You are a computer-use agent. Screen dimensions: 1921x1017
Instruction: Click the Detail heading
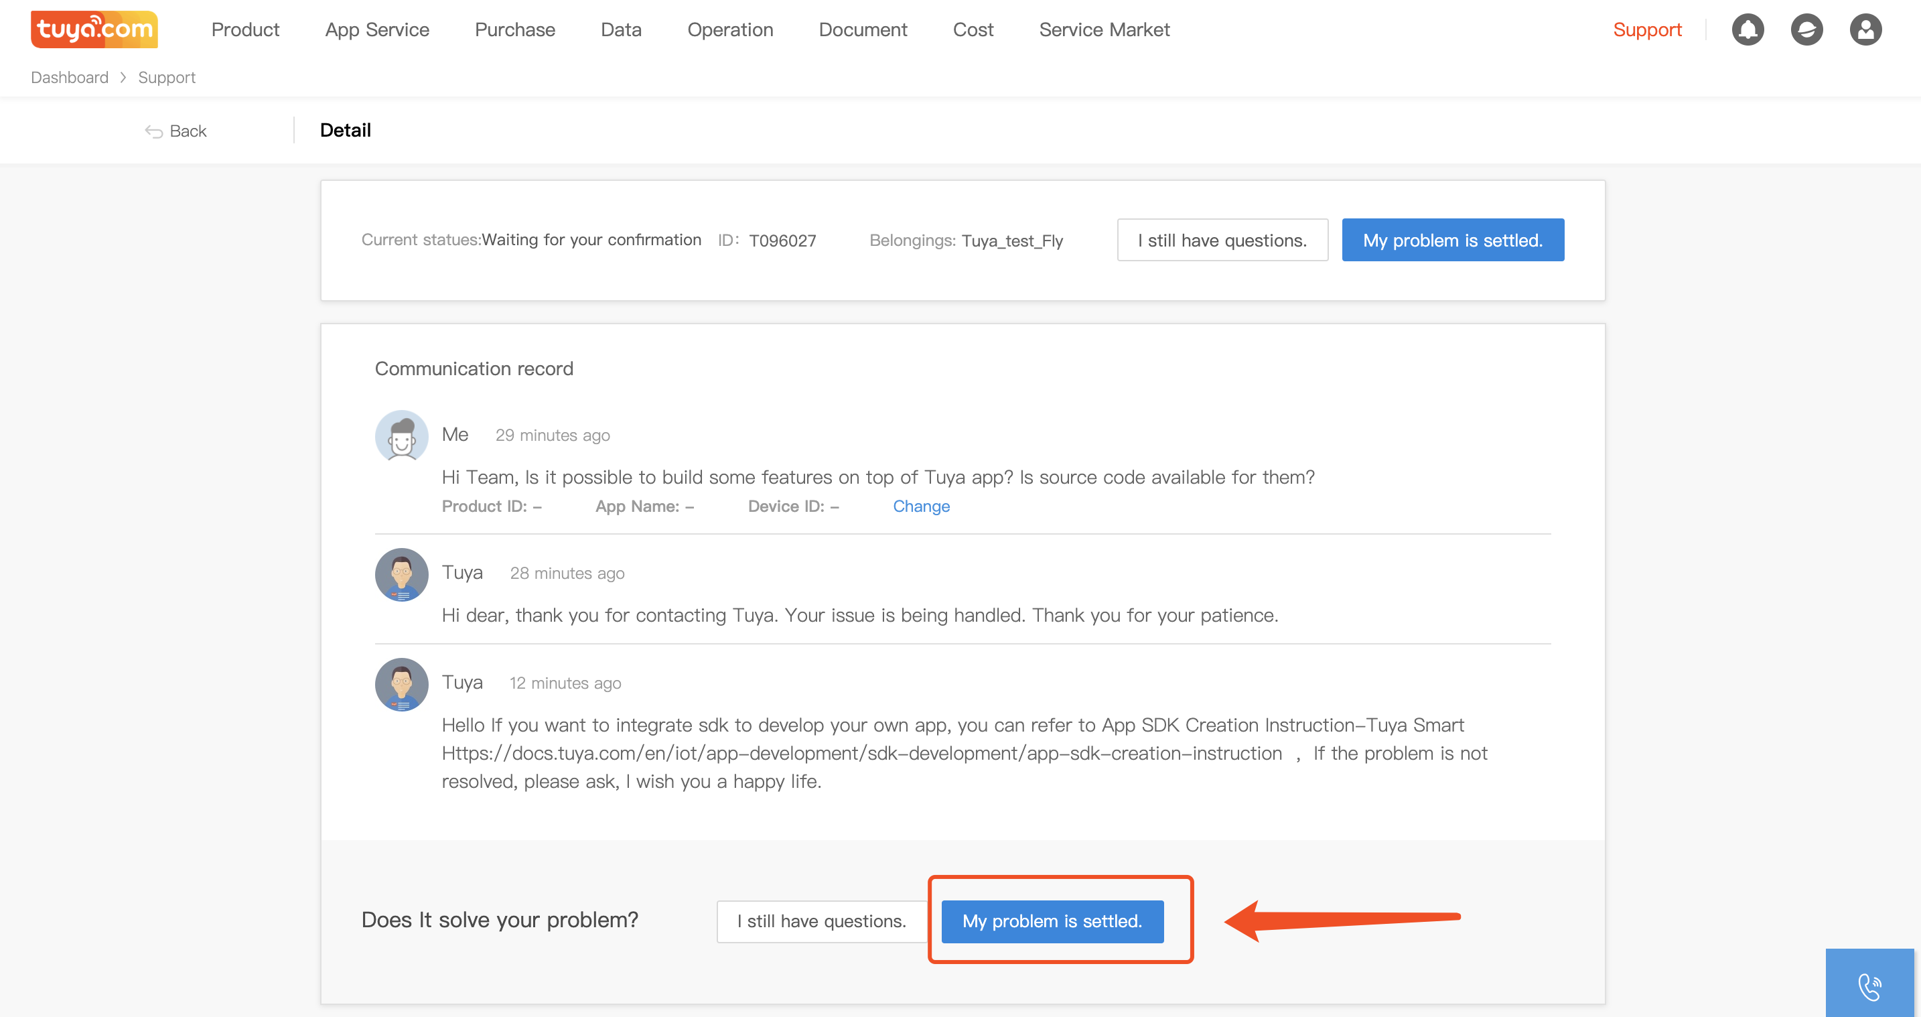(x=345, y=131)
